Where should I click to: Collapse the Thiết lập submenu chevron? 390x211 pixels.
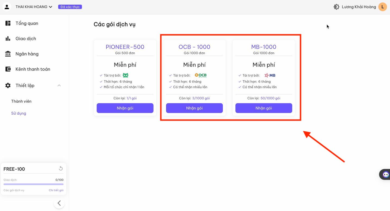pos(59,86)
